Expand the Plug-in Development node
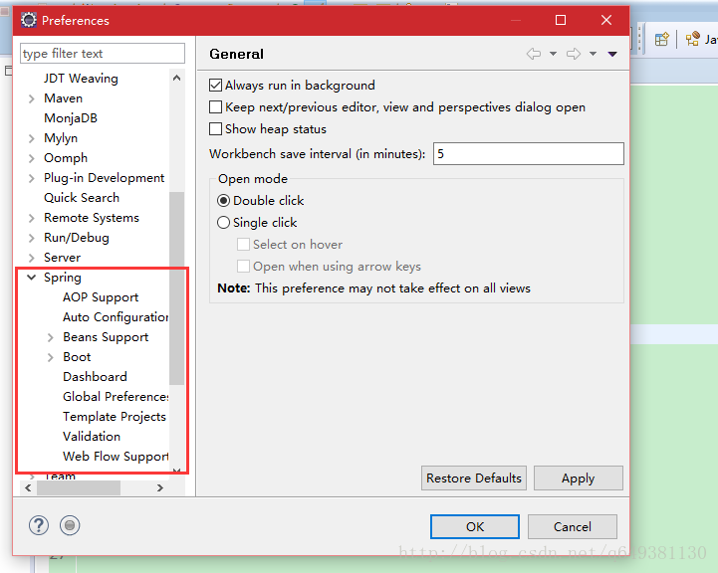This screenshot has height=573, width=718. click(31, 178)
